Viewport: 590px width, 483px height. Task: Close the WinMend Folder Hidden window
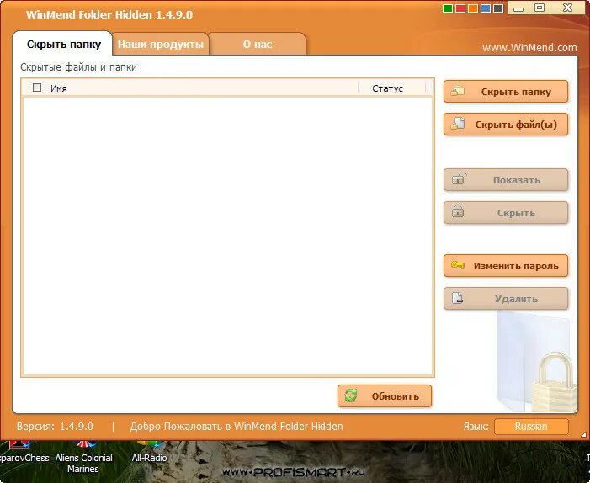(567, 8)
